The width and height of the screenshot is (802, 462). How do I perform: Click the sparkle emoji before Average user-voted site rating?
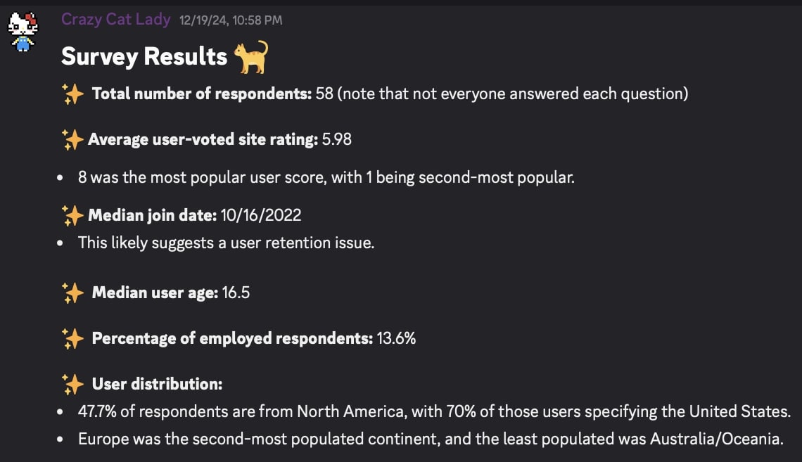(x=72, y=140)
